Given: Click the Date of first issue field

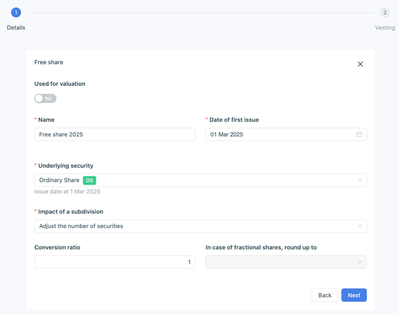Looking at the screenshot, I should [280, 135].
